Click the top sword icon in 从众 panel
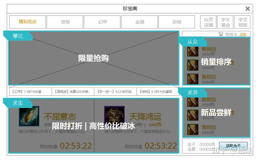Screen dimensions: 259x161 (x=193, y=51)
